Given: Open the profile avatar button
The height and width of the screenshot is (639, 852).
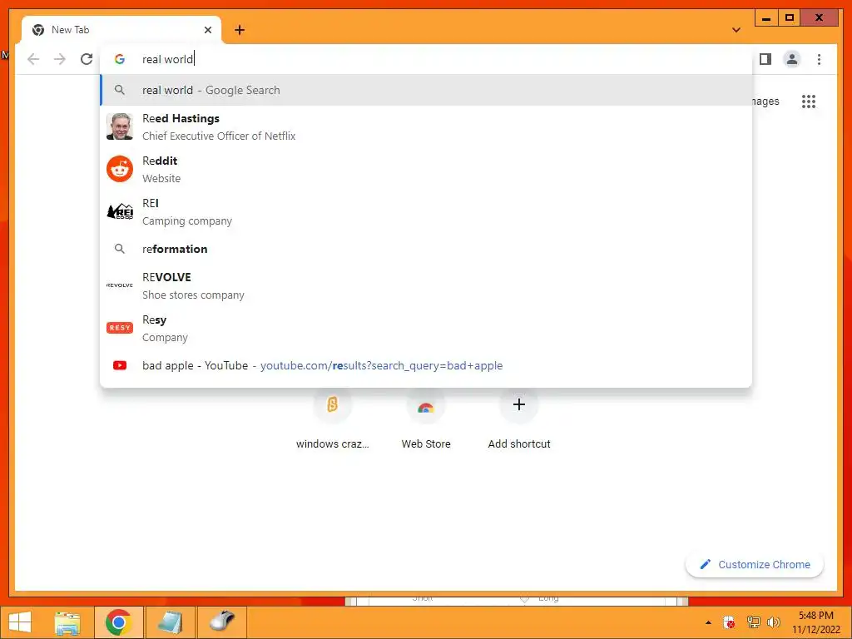Looking at the screenshot, I should point(792,59).
